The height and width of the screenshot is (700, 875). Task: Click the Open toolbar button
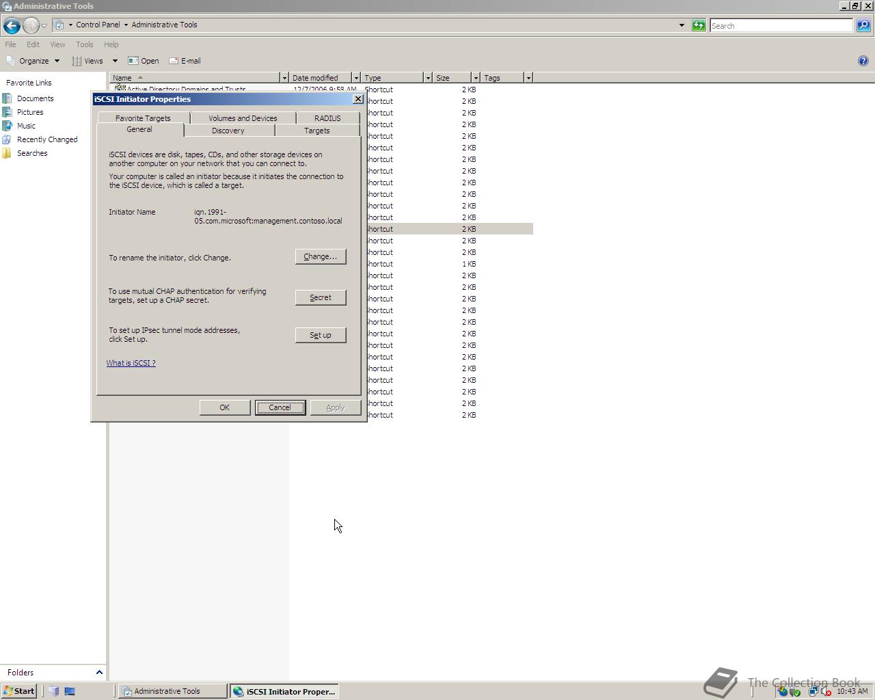pos(144,61)
